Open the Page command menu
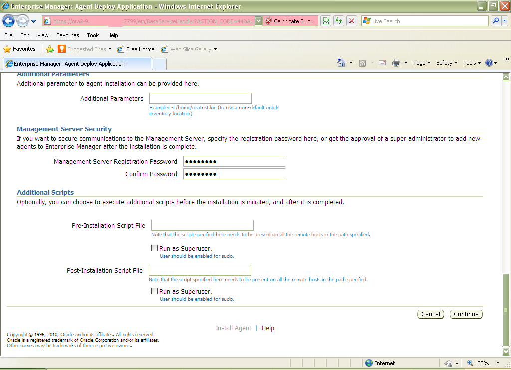This screenshot has width=511, height=370. tap(422, 63)
